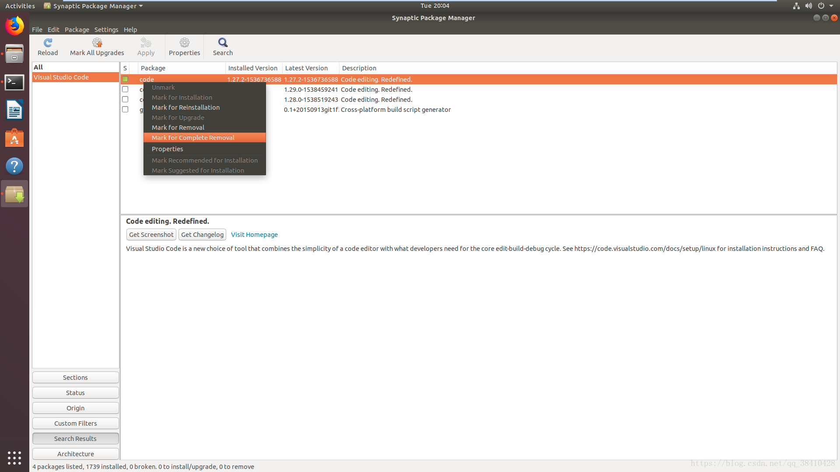Expand the Status filter panel
840x472 pixels.
(76, 392)
